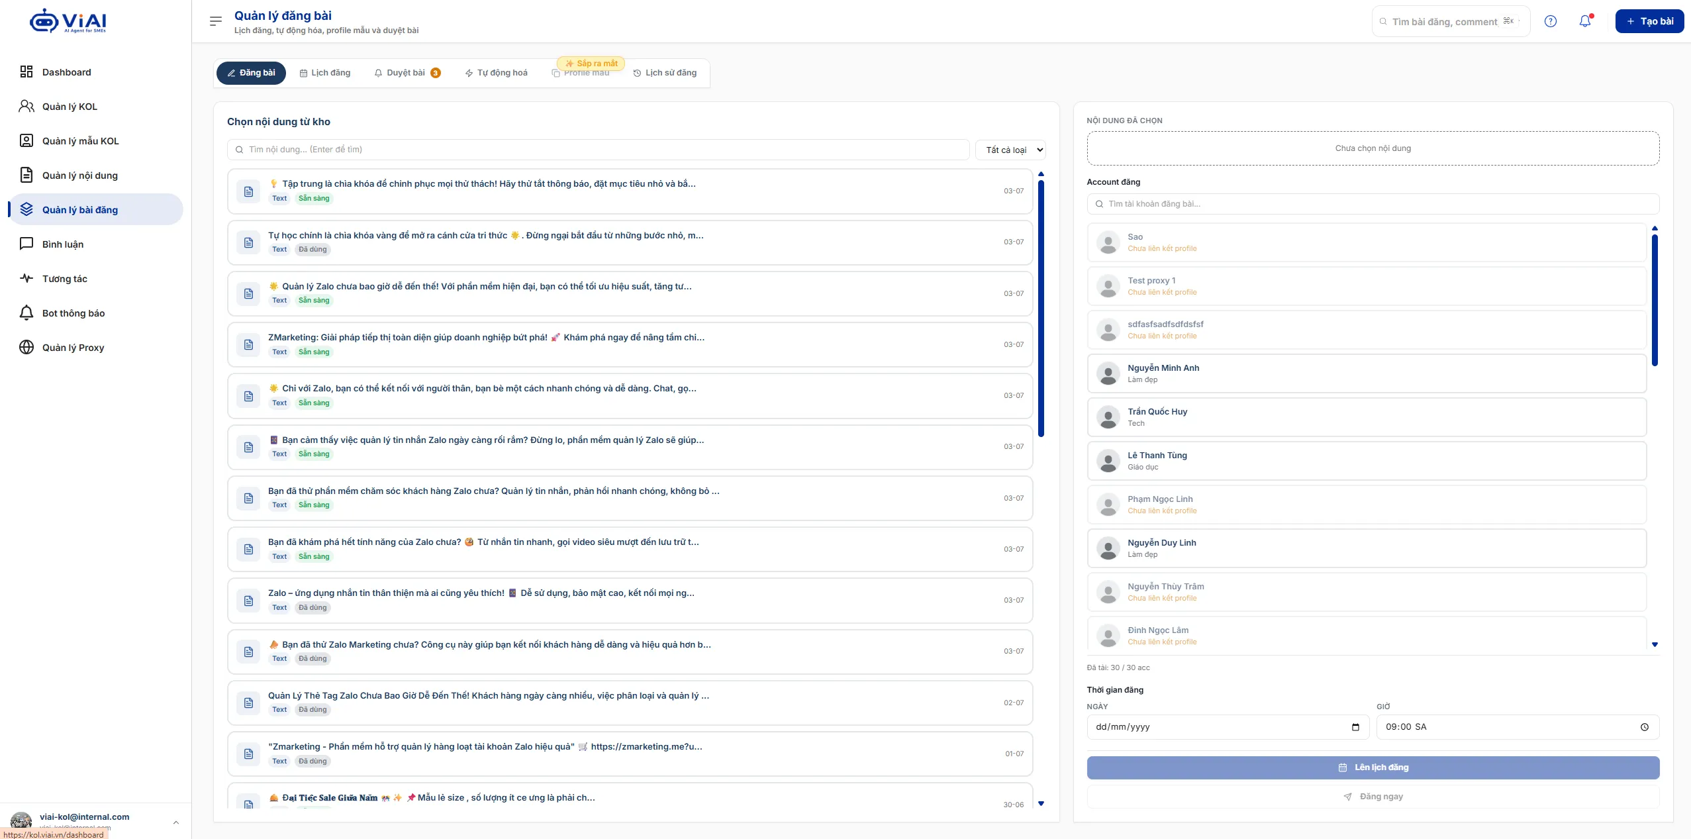
Task: Open Bot thông báo in the sidebar
Action: (x=95, y=313)
